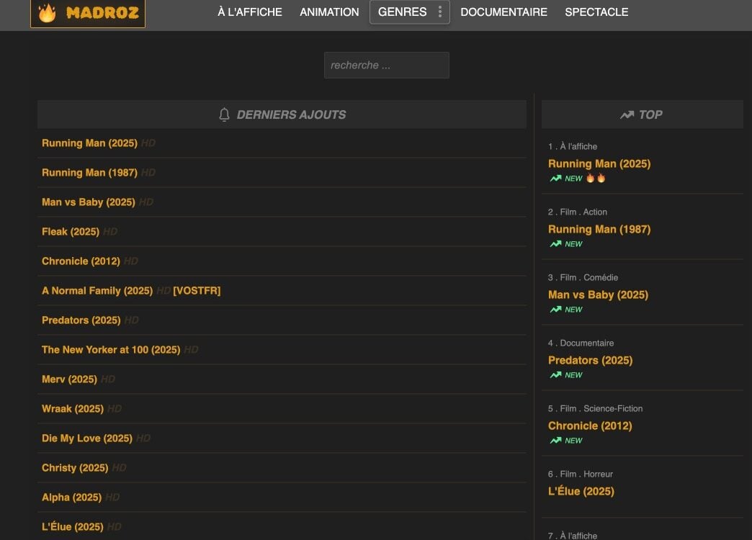This screenshot has height=540, width=752.
Task: Open L'Élue (2025) in the TOP ranking
Action: [581, 492]
